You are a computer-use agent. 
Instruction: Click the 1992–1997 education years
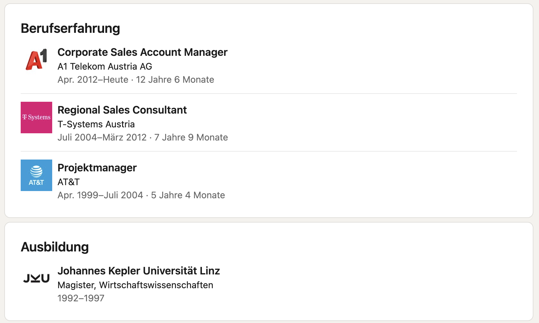pyautogui.click(x=81, y=298)
